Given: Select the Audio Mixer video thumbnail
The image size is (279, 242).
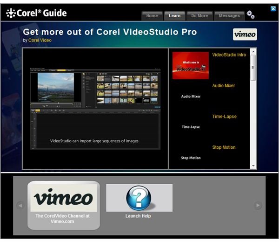Looking at the screenshot, I should point(191,97).
